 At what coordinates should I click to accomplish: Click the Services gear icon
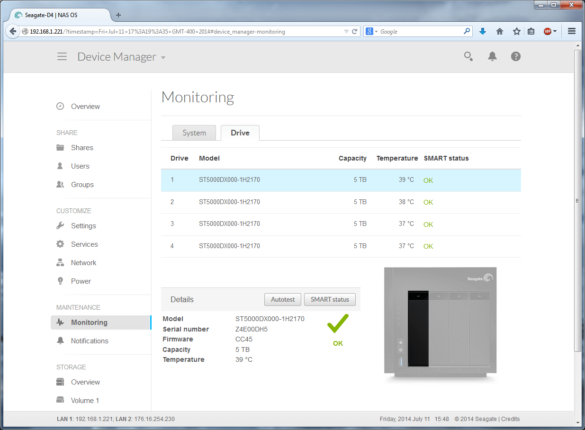pos(60,244)
